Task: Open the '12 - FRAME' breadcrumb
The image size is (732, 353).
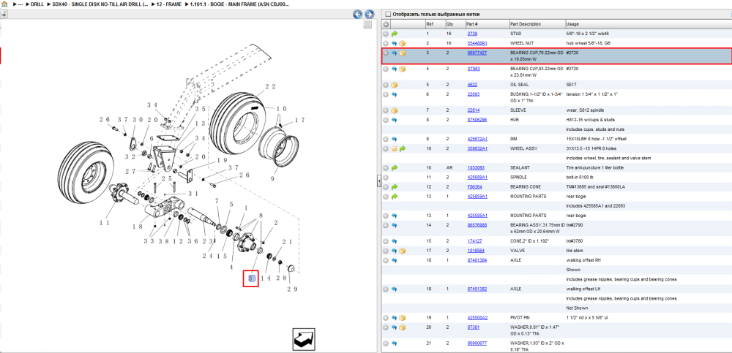Action: pyautogui.click(x=168, y=4)
